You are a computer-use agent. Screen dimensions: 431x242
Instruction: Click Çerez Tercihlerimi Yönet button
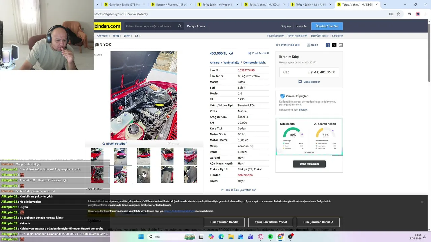[271, 222]
